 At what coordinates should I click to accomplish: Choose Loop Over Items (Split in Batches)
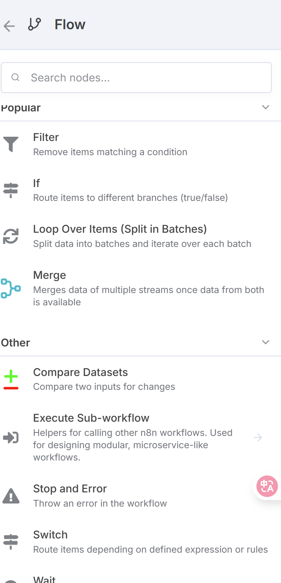pos(140,236)
